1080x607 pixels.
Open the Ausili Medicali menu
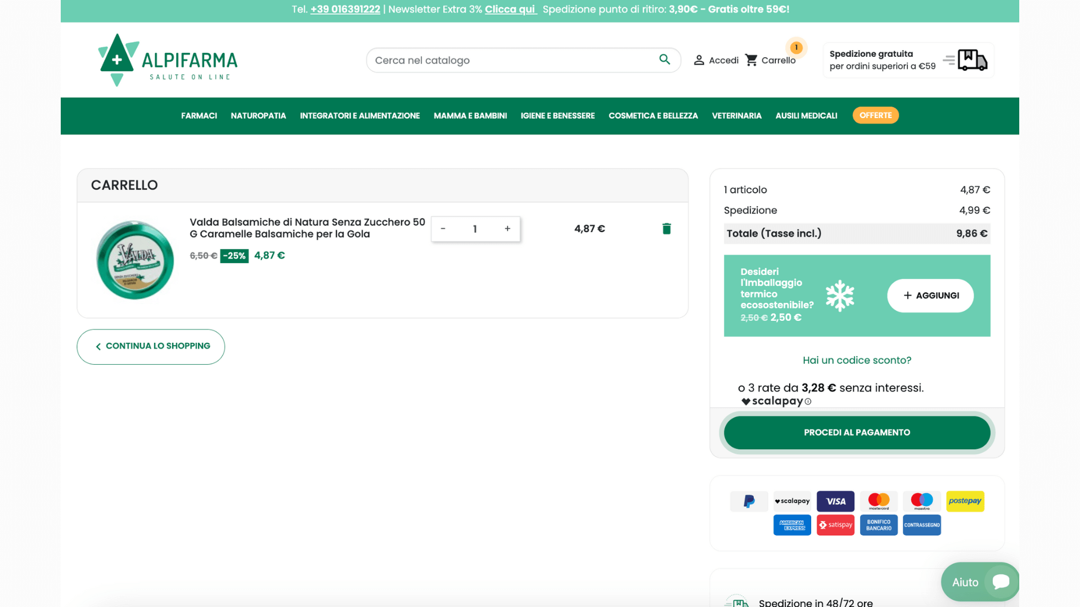click(807, 116)
